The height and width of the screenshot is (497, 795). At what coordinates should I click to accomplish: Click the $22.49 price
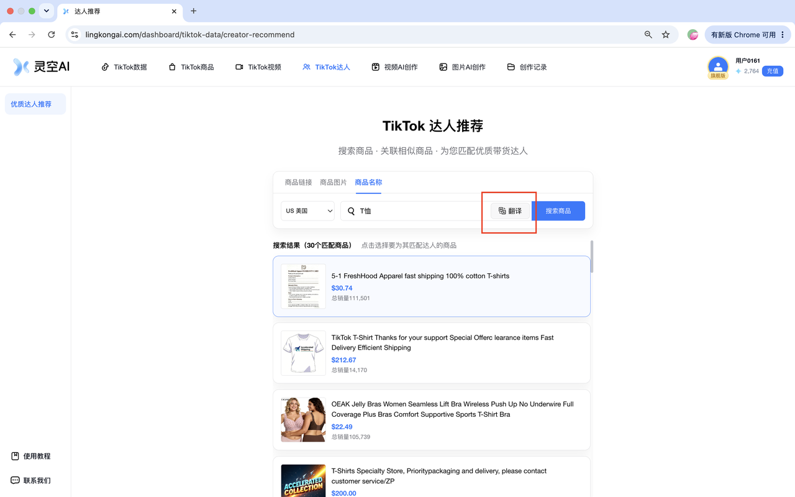click(342, 427)
